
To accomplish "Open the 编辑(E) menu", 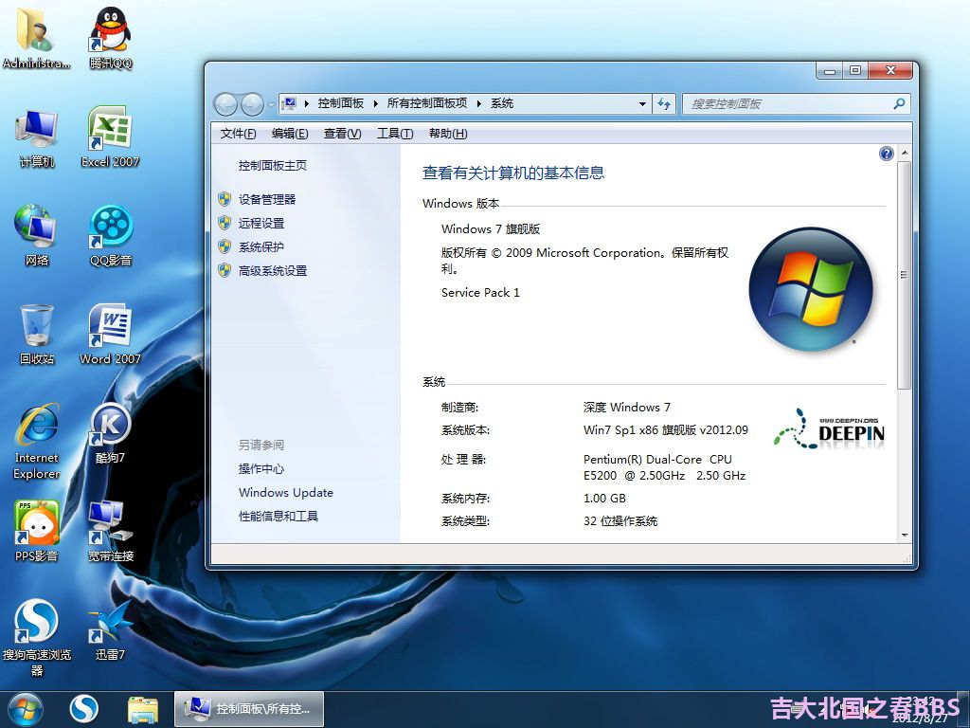I will (290, 133).
